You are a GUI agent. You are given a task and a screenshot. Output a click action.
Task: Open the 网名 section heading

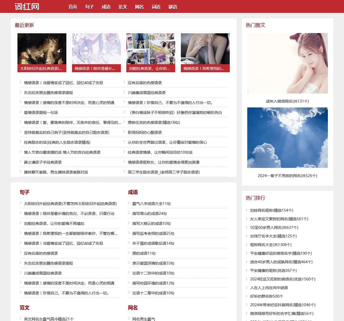(x=133, y=308)
